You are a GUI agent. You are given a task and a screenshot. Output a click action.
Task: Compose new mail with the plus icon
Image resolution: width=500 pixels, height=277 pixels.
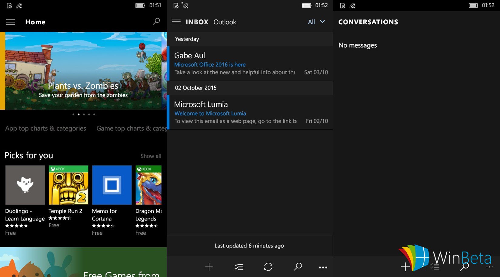click(x=209, y=267)
